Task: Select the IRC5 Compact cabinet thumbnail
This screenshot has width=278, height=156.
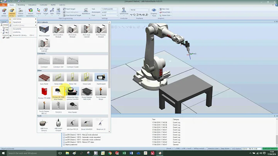Action: pyautogui.click(x=44, y=31)
